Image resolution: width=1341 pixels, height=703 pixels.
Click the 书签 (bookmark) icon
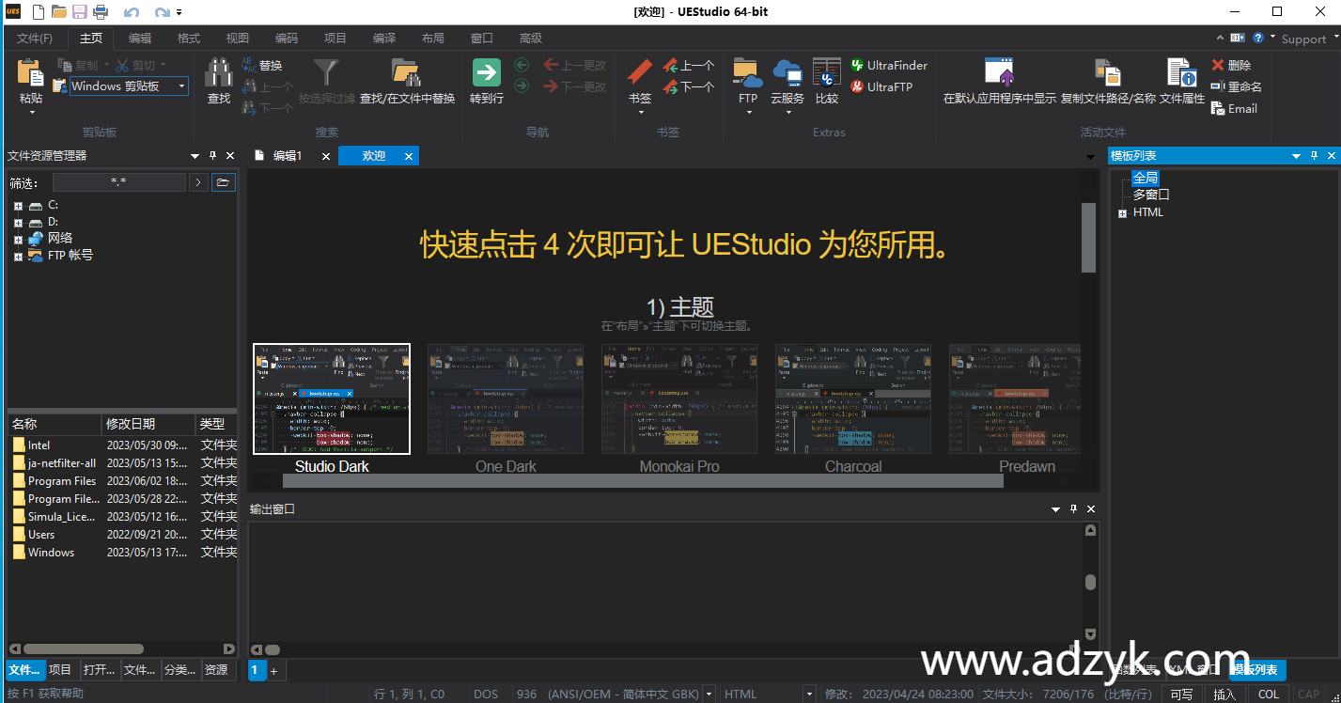coord(638,80)
